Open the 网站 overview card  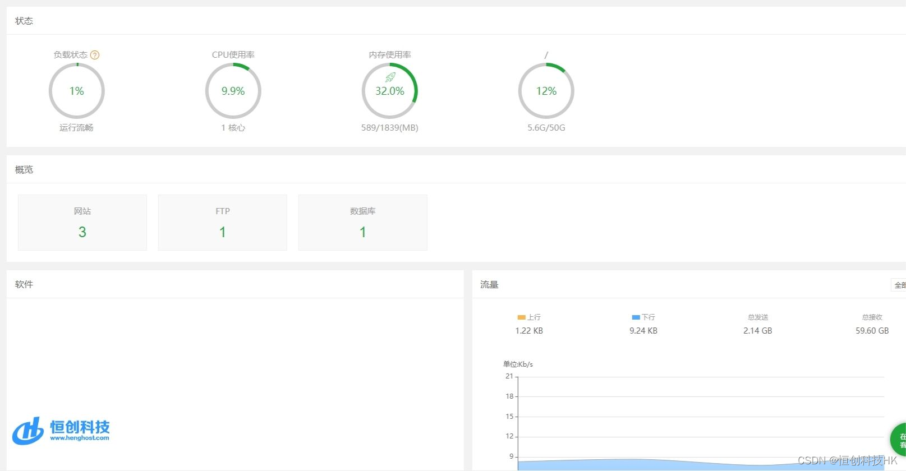[82, 223]
